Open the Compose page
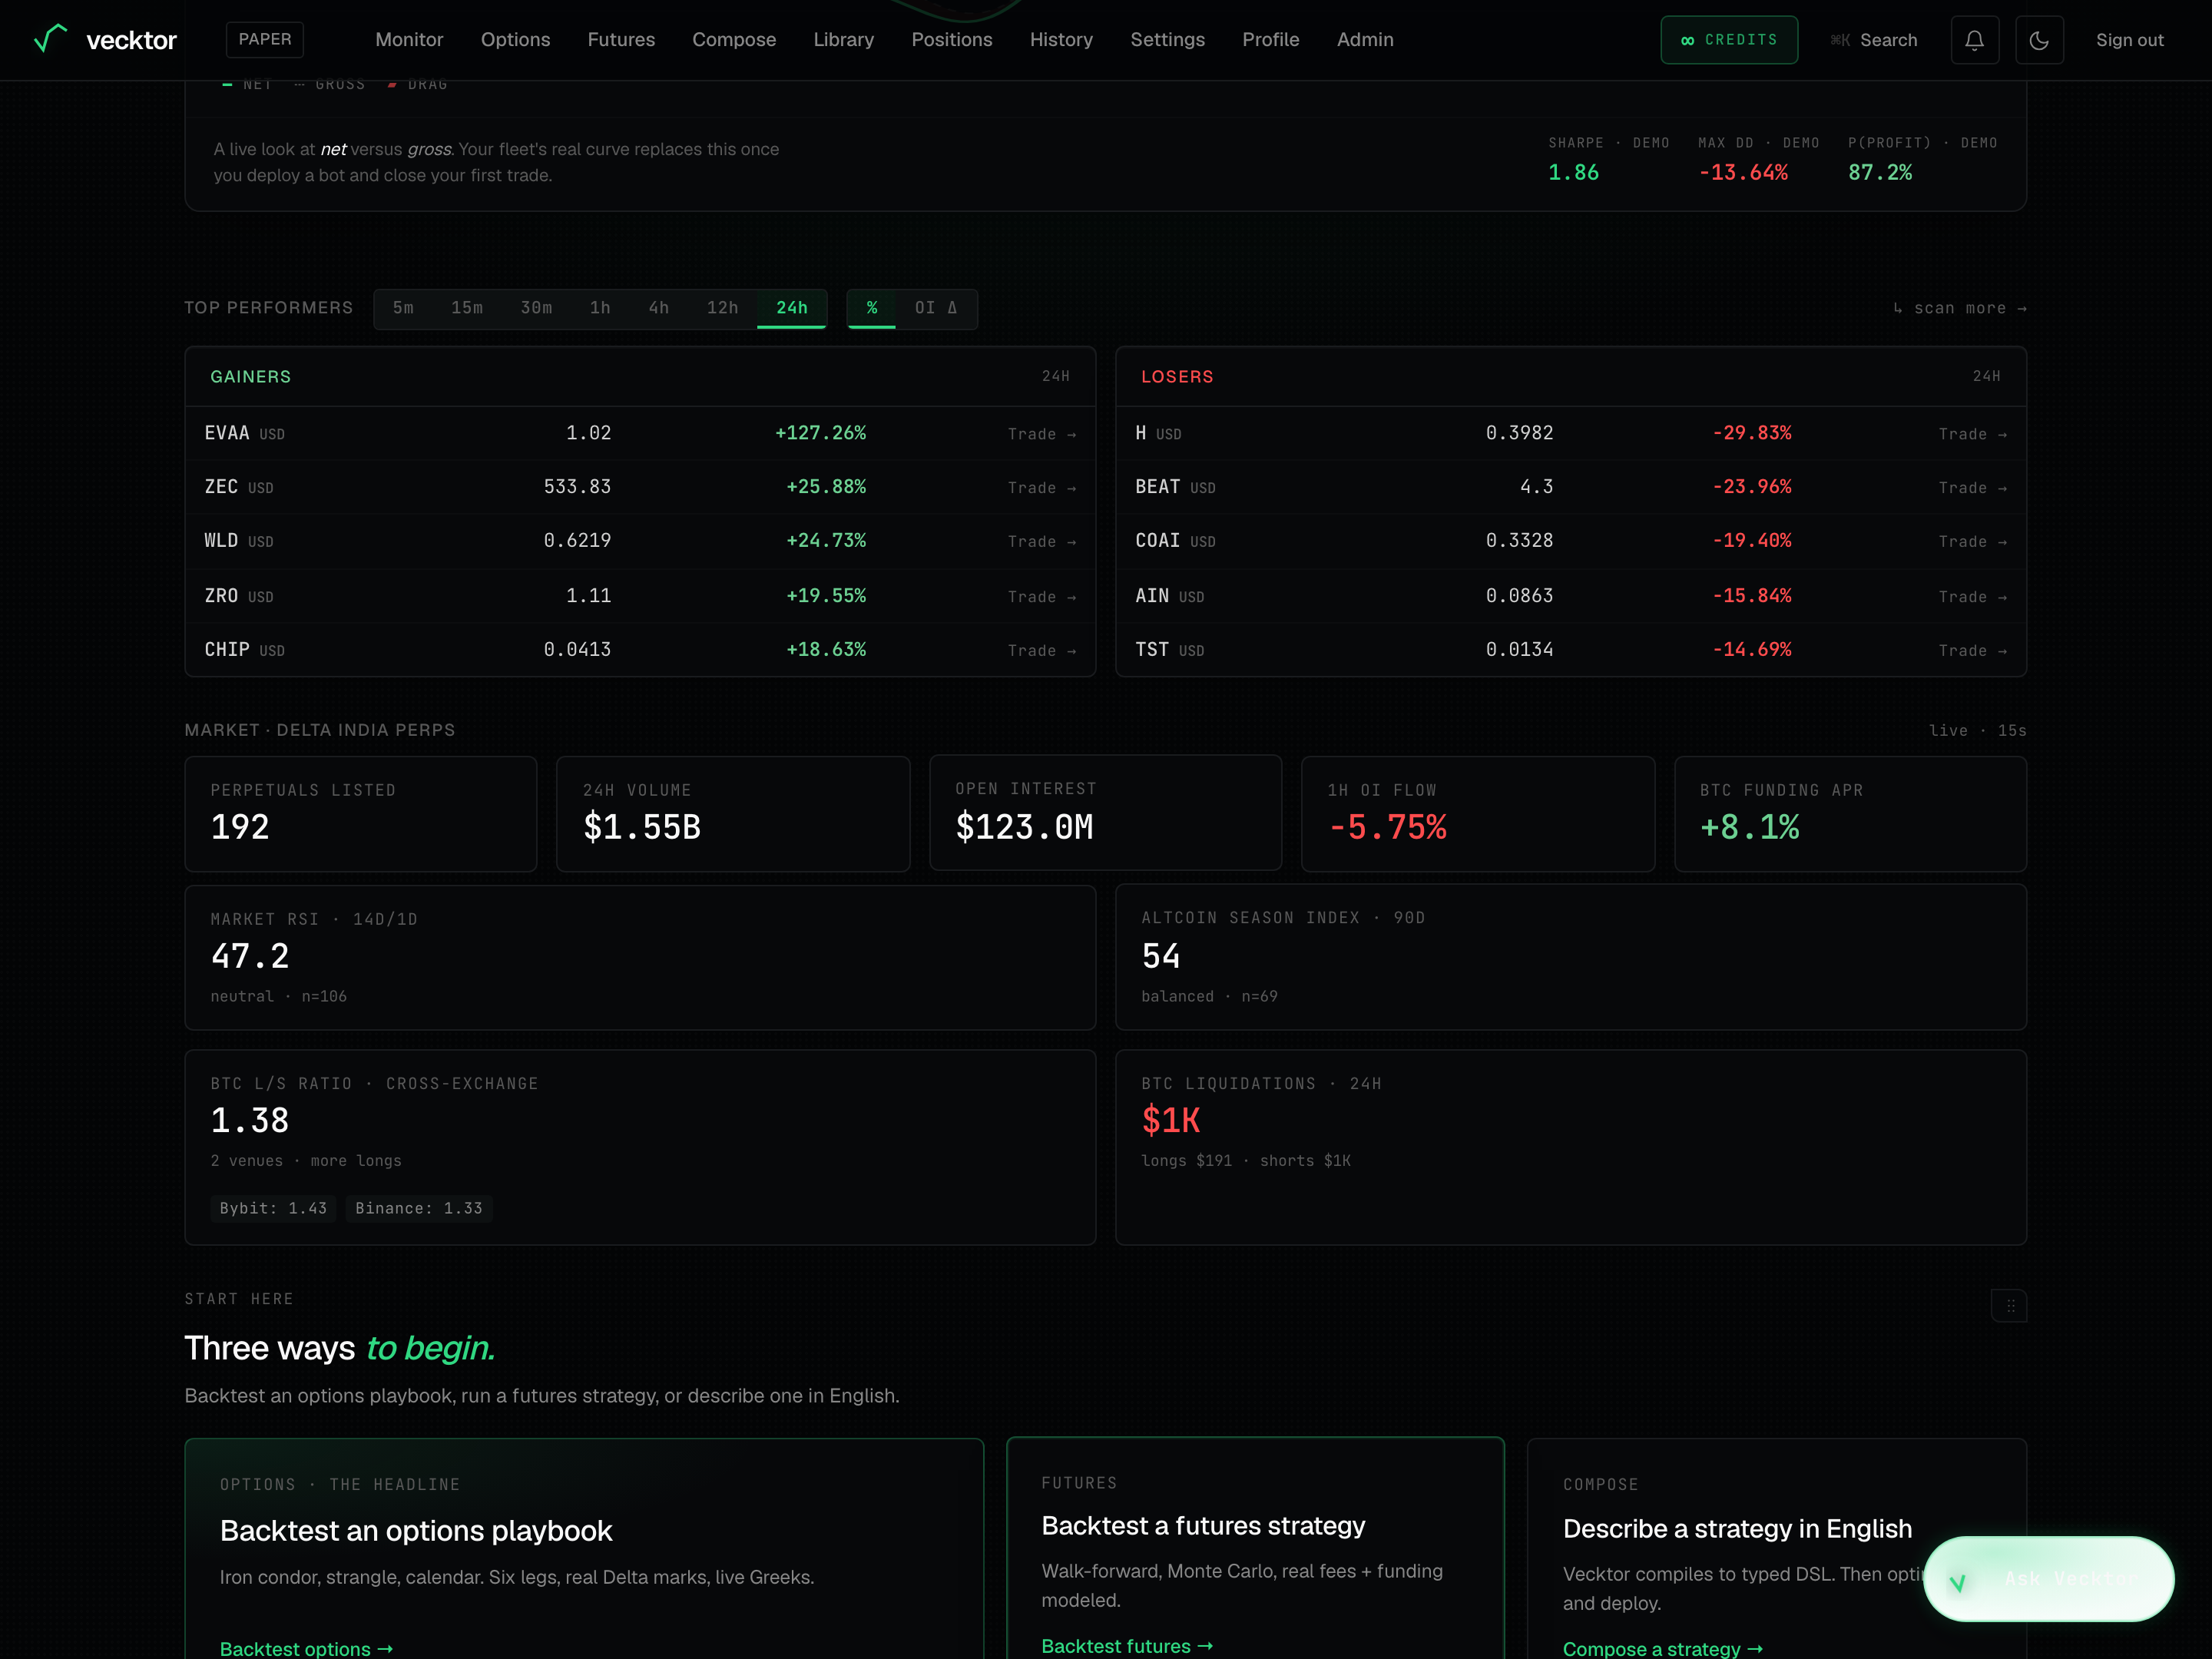2212x1659 pixels. (734, 40)
